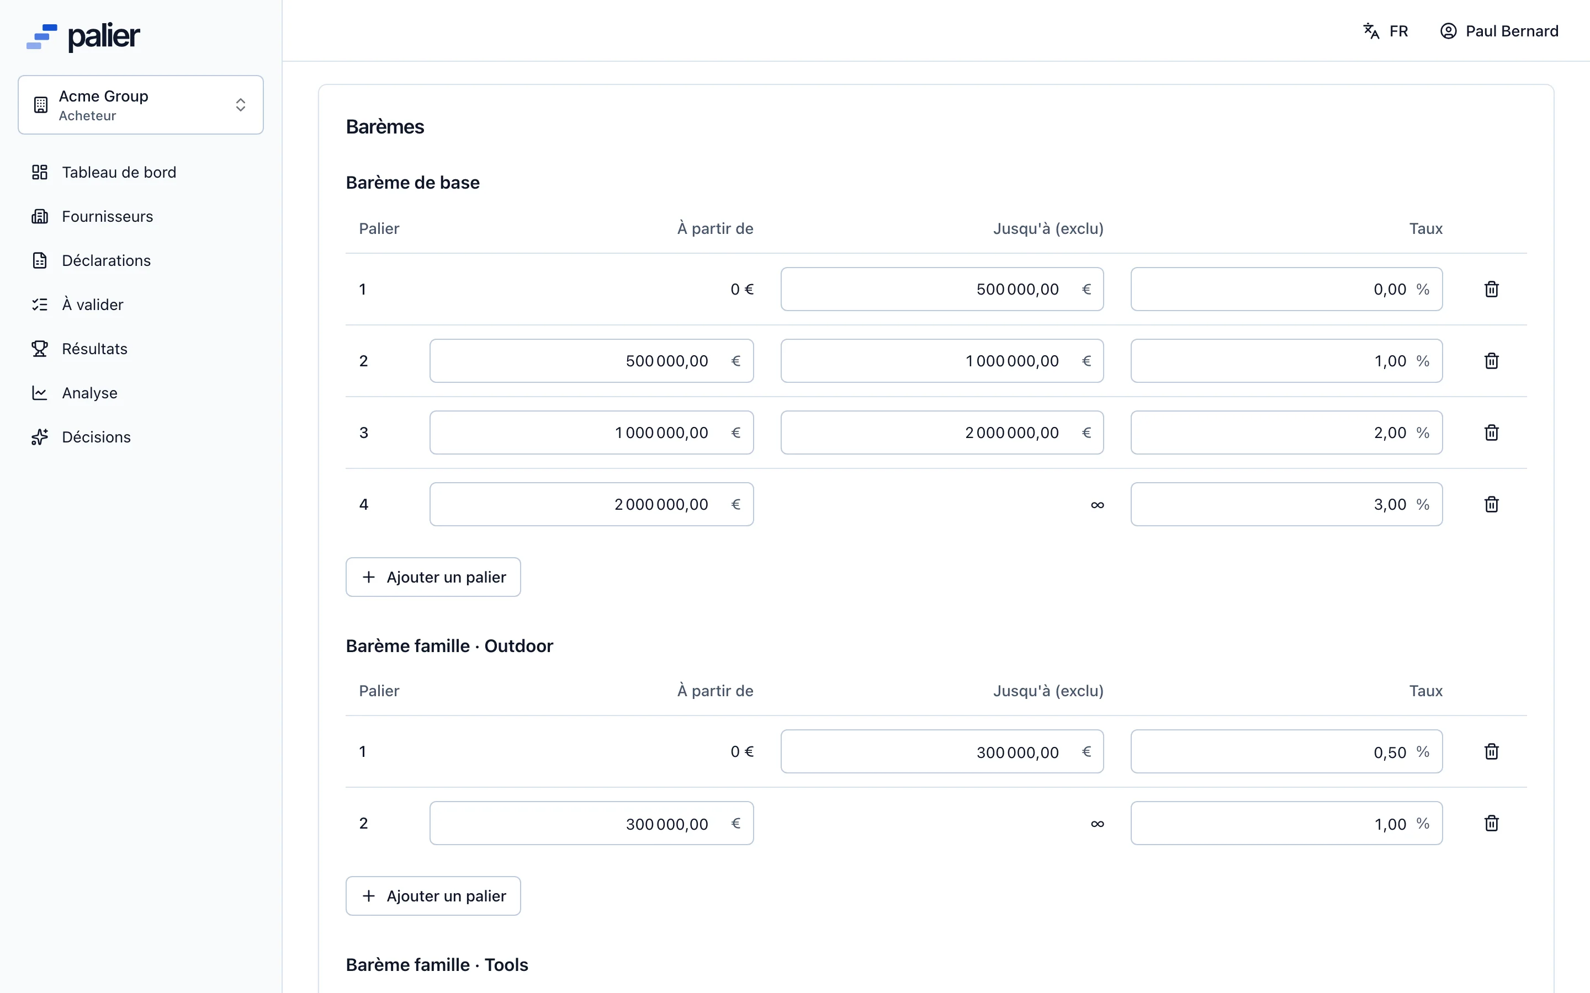Edit base tier 2 start amount 500 000,00
This screenshot has height=993, width=1590.
point(591,361)
